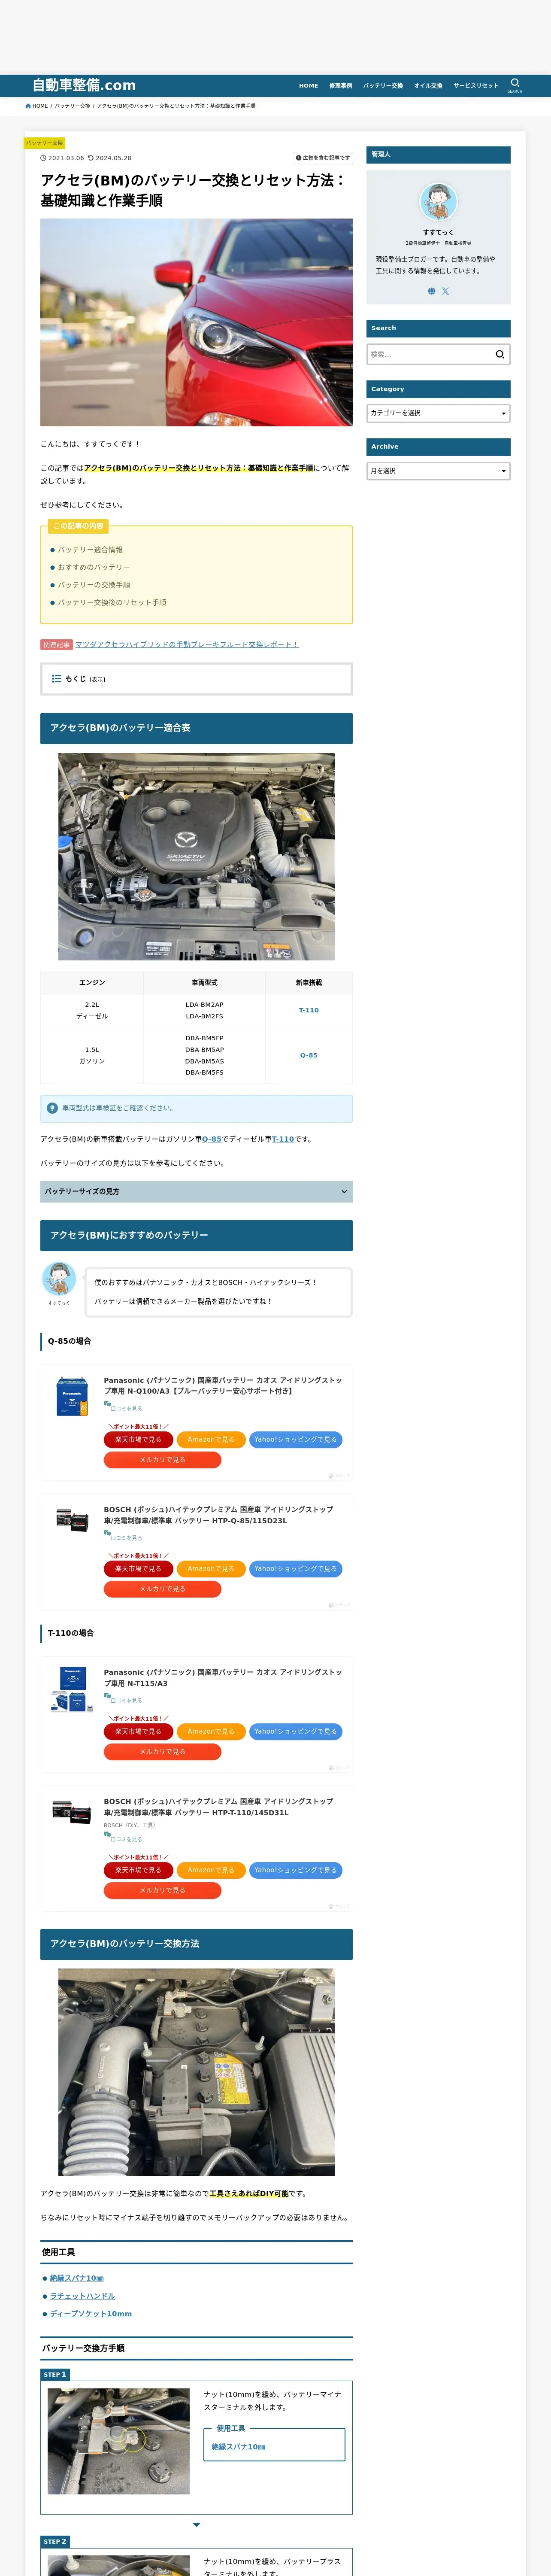The height and width of the screenshot is (2576, 551).
Task: Click the 自動車整備.com site logo
Action: pyautogui.click(x=84, y=85)
